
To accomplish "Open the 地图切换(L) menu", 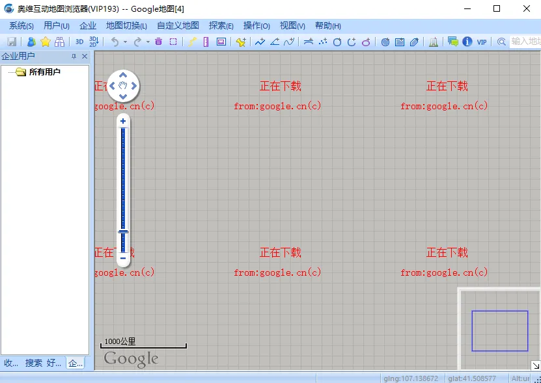I will pyautogui.click(x=126, y=26).
